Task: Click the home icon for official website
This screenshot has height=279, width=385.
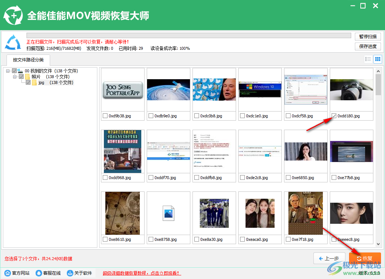Action: coord(8,273)
